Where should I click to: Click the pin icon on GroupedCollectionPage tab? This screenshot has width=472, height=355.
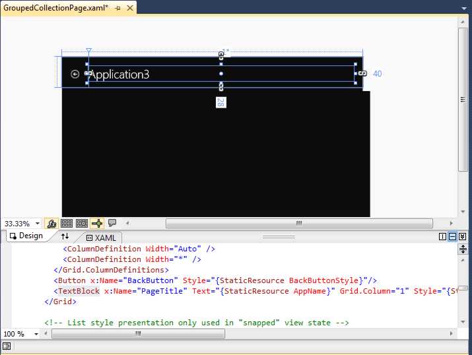tap(118, 8)
